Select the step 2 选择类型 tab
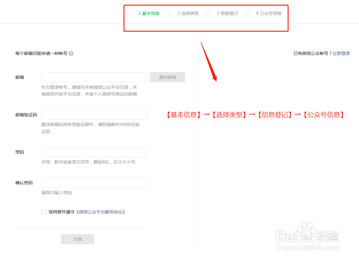The height and width of the screenshot is (260, 359). click(188, 14)
